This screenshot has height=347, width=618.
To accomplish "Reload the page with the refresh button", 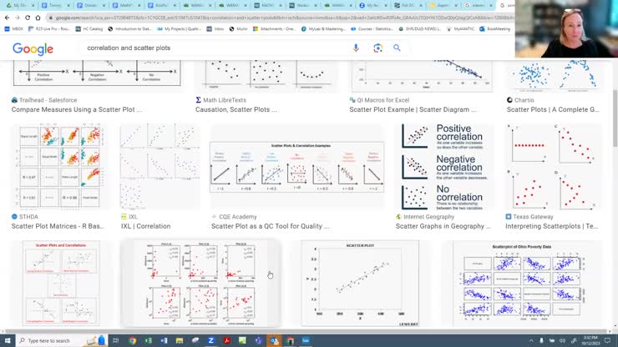I will (28, 18).
